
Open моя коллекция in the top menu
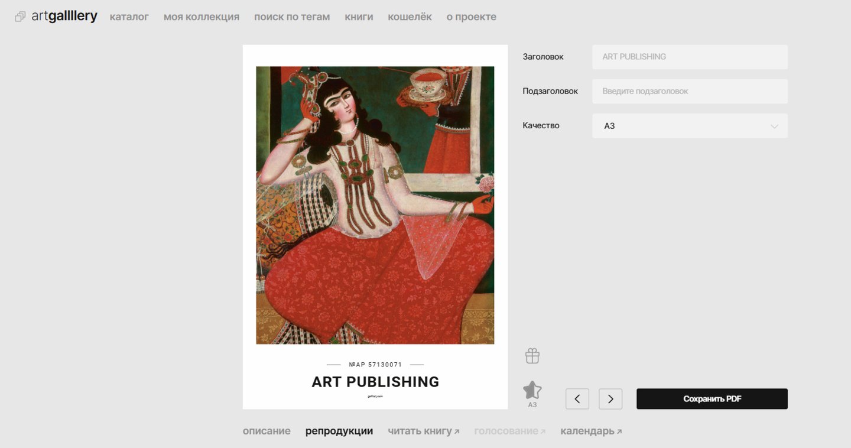pos(201,17)
